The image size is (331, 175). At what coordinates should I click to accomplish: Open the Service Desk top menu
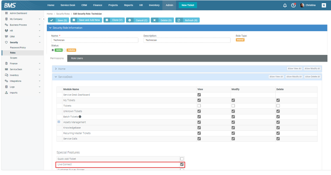tap(67, 5)
